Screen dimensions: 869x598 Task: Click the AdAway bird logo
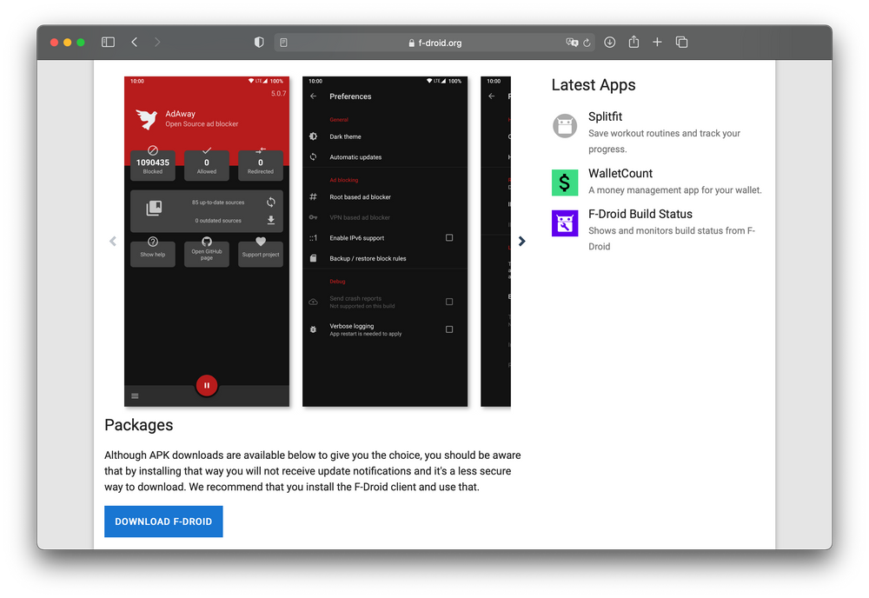tap(148, 118)
